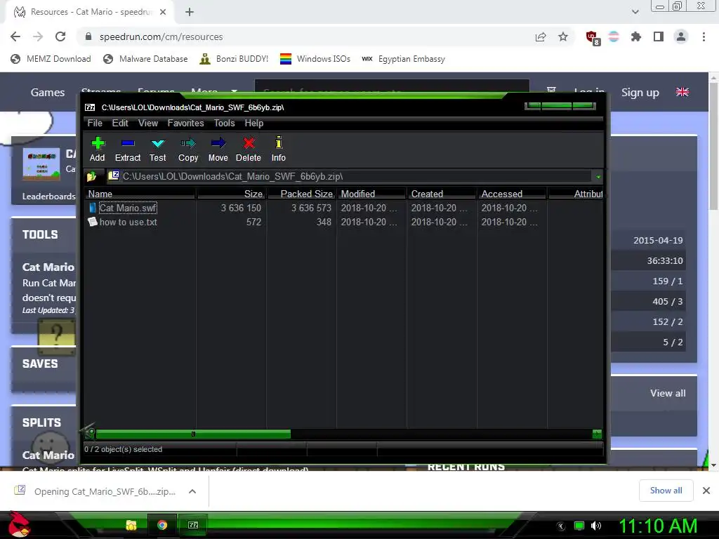The height and width of the screenshot is (539, 719).
Task: Open File Explorer from taskbar
Action: point(131,525)
